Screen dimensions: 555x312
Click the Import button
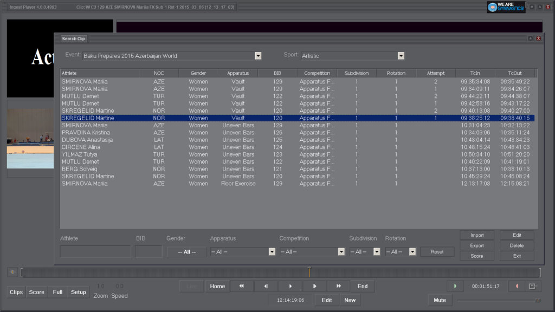[477, 235]
